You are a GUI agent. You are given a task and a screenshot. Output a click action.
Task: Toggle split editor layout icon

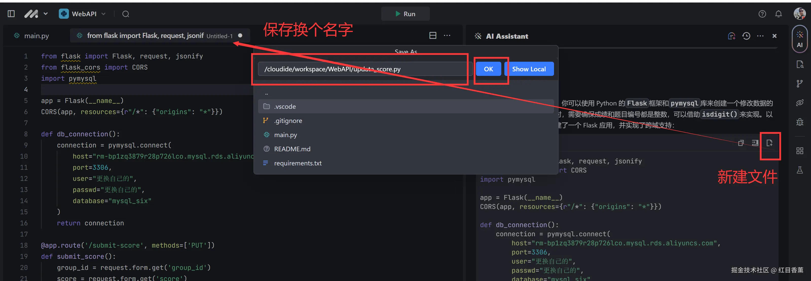[433, 35]
